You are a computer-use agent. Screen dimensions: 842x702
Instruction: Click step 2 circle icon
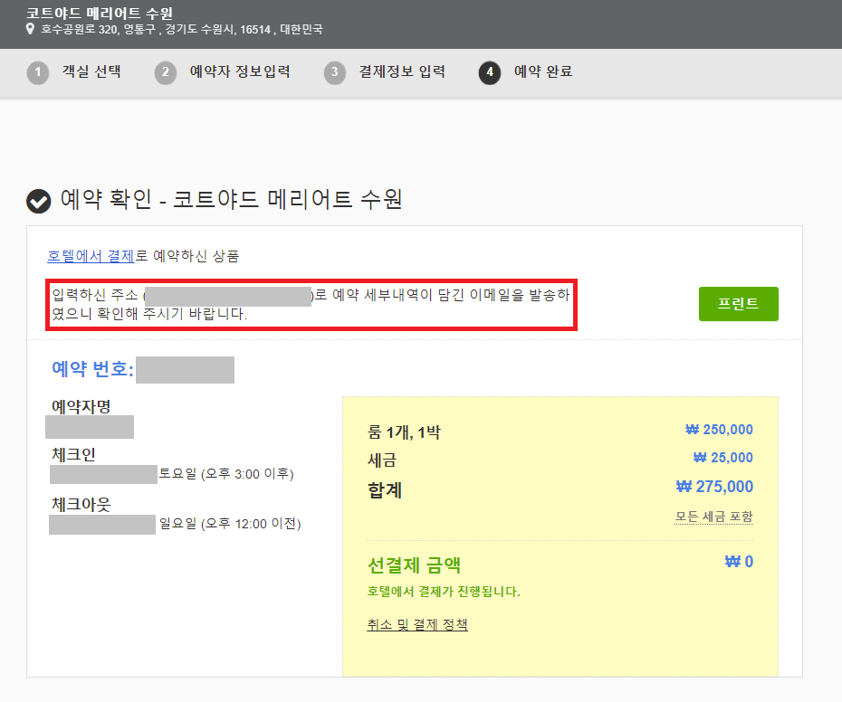166,72
